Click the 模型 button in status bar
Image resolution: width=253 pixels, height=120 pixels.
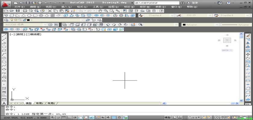[168, 118]
